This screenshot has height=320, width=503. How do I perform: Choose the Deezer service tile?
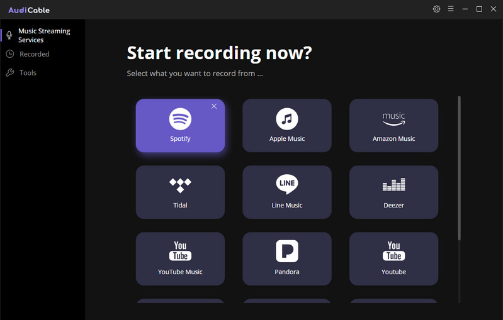click(393, 192)
